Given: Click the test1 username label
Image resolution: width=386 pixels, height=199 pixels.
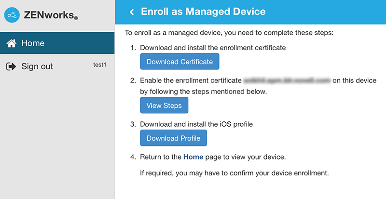Looking at the screenshot, I should (x=99, y=65).
